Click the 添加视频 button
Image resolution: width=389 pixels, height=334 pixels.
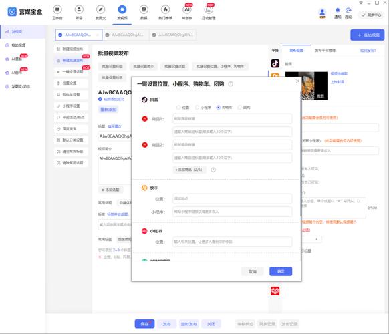(x=368, y=35)
